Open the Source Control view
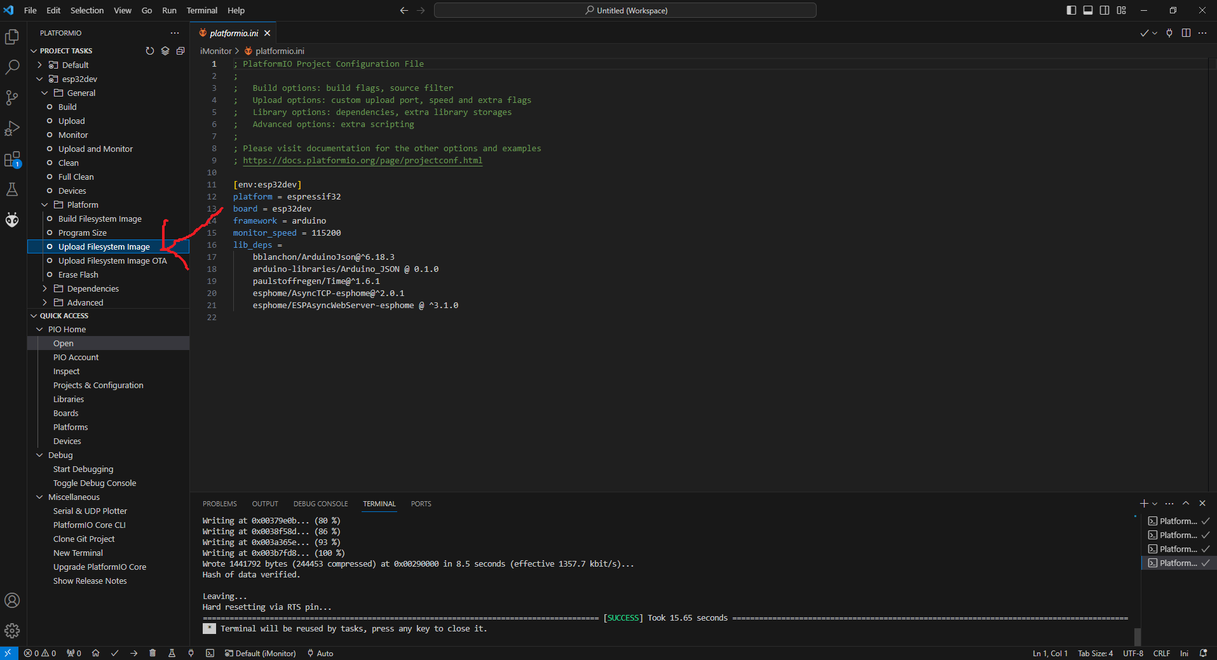Screen dimensions: 1217x660 point(12,98)
